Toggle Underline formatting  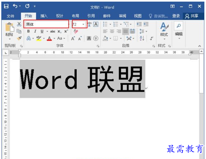(x=42, y=31)
